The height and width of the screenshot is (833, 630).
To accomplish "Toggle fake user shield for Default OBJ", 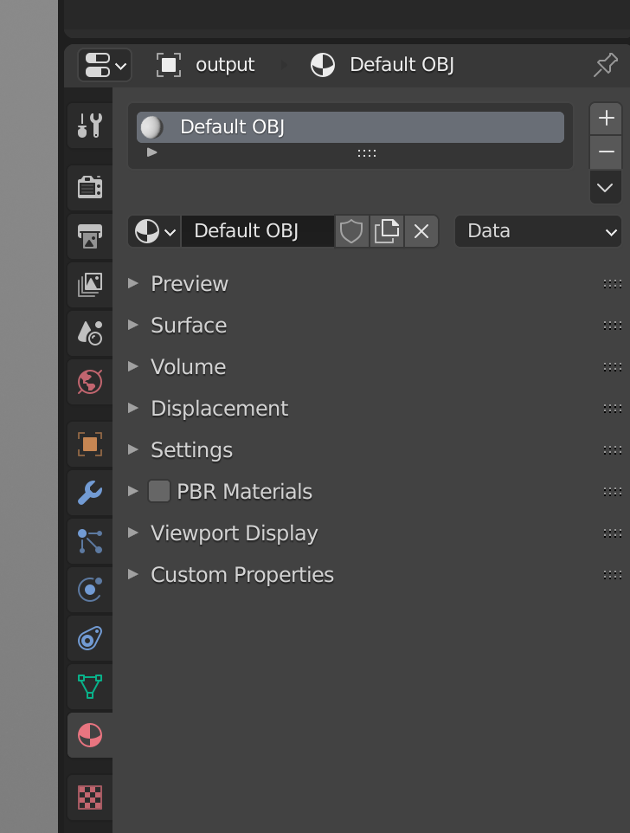I will point(351,231).
